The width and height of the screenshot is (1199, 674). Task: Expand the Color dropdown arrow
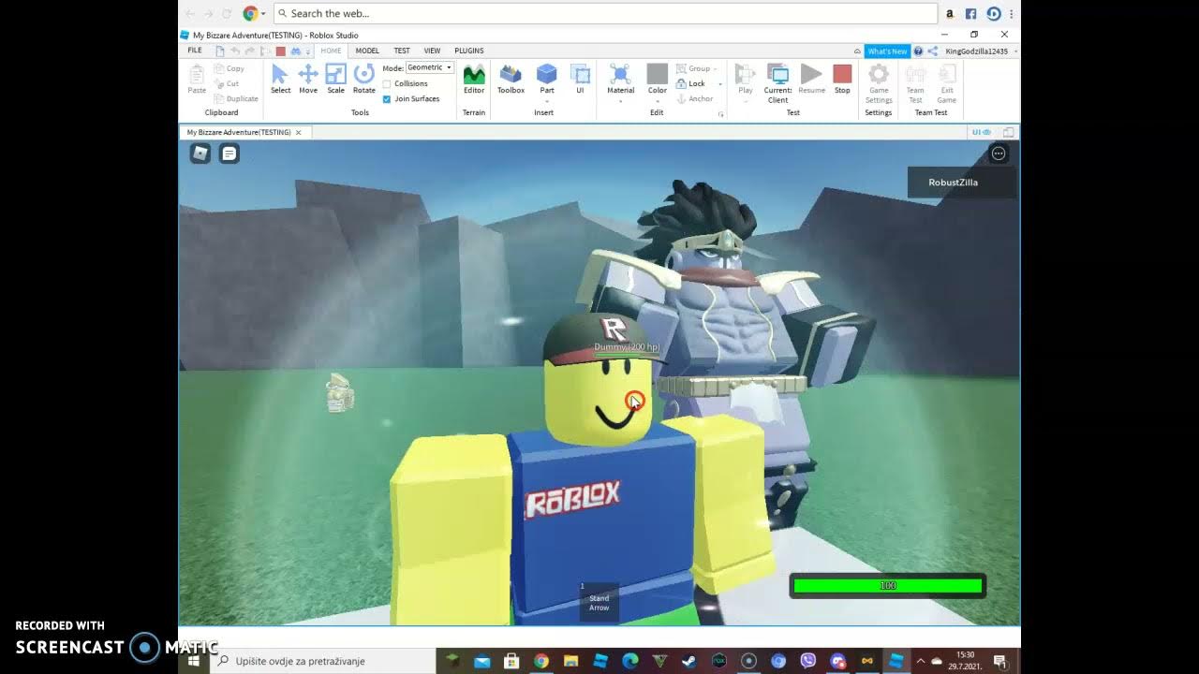click(658, 100)
